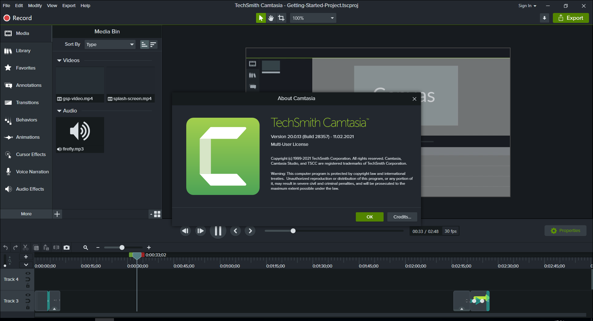Click the plus to zoom in timeline
The width and height of the screenshot is (593, 321).
tap(149, 247)
